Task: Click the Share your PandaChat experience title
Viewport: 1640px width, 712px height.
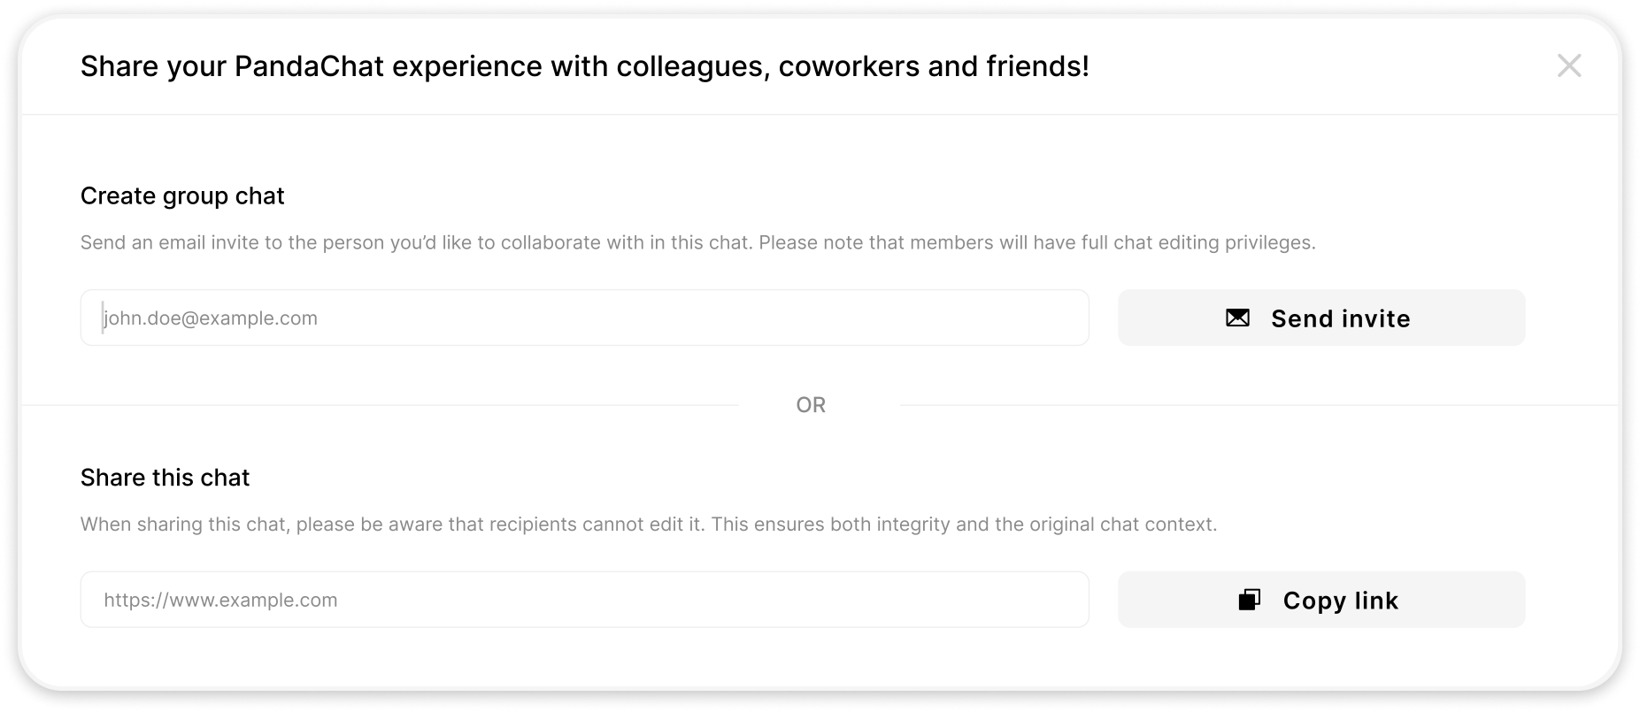Action: point(584,66)
